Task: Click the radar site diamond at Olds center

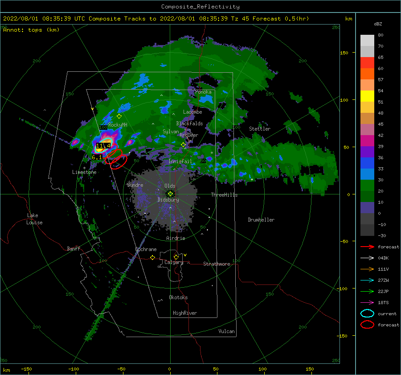Action: [170, 194]
